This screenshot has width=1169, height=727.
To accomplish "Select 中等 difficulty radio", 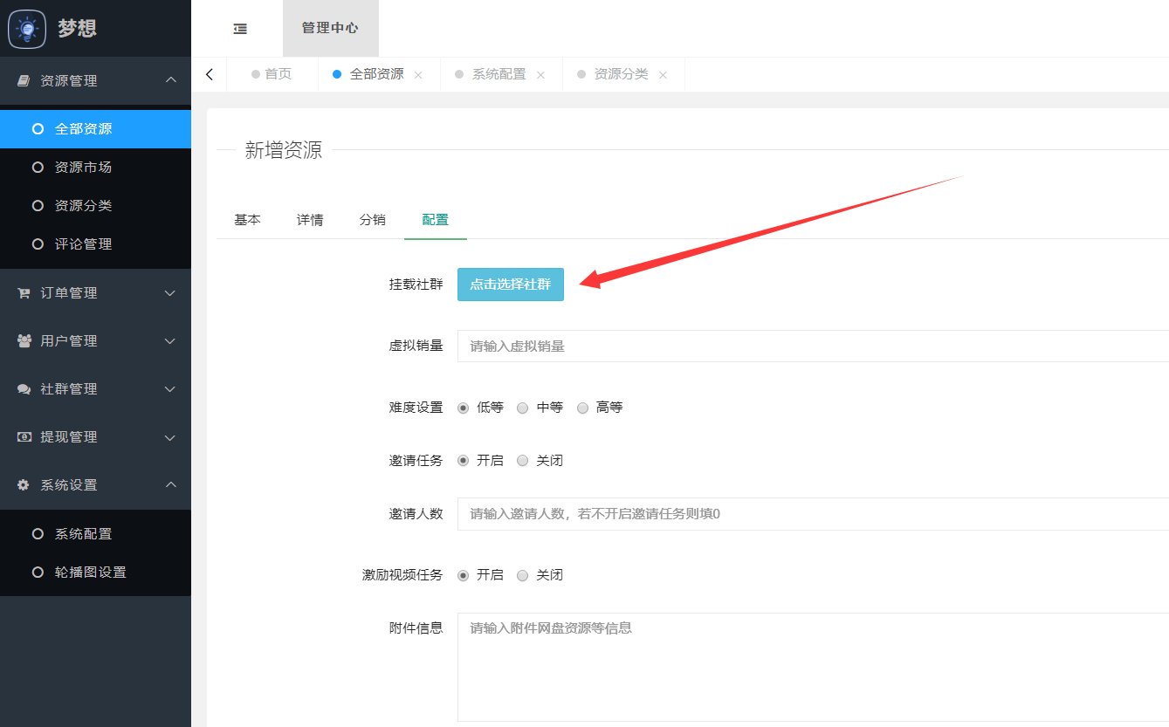I will tap(523, 408).
